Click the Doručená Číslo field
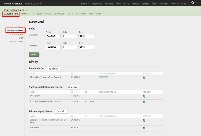Viewport: 201px width, 136px height. (x=70, y=36)
